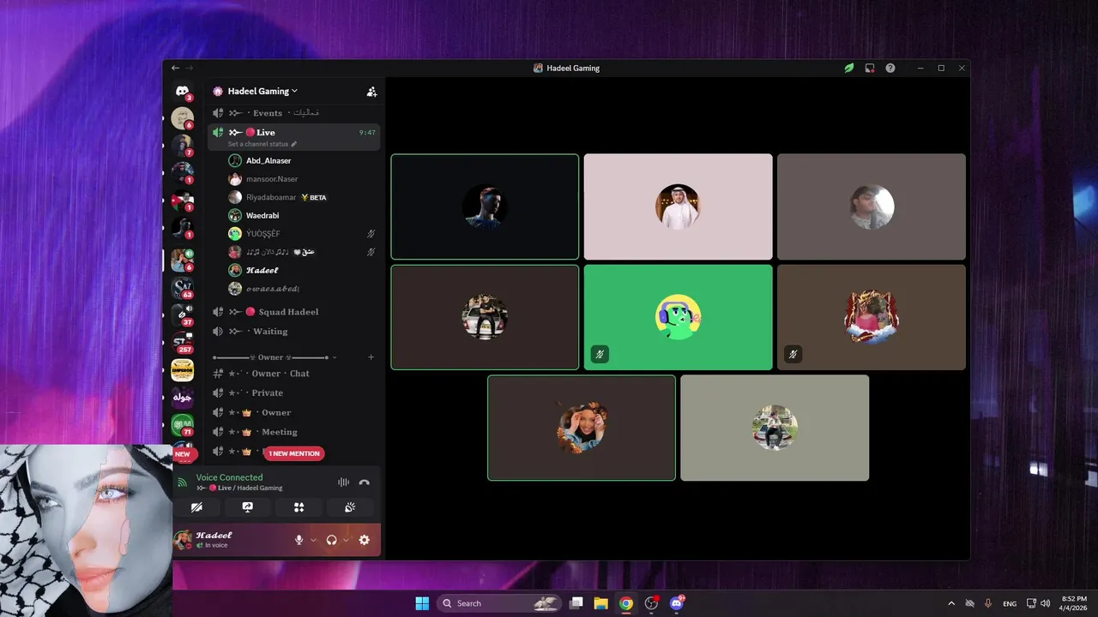The image size is (1098, 617).
Task: Join the Meeting voice channel
Action: [294, 432]
